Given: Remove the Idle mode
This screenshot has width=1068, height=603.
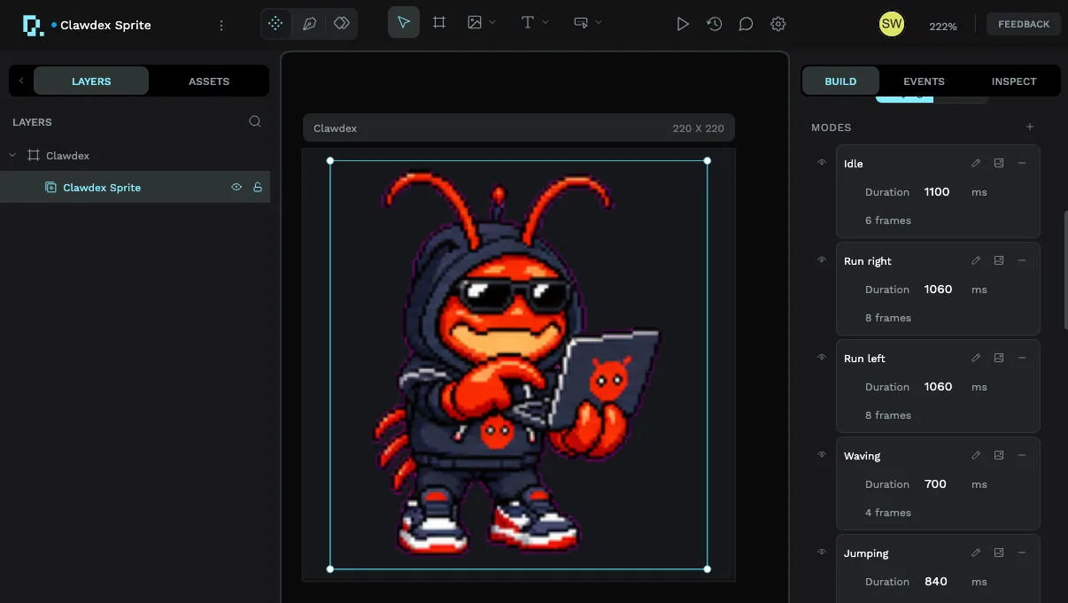Looking at the screenshot, I should tap(1022, 163).
